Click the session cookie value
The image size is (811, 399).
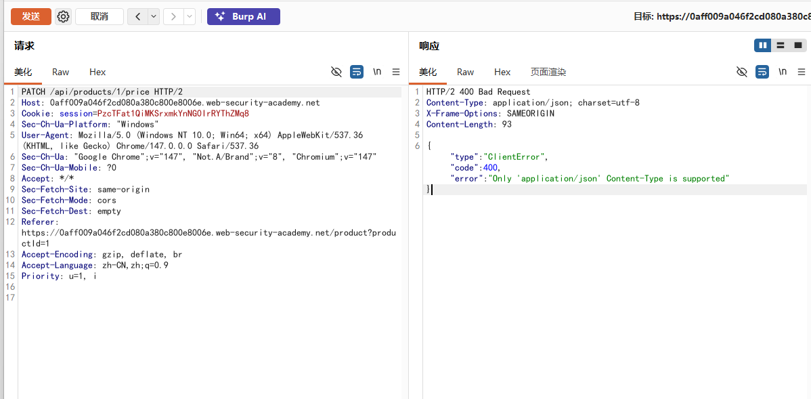[173, 113]
